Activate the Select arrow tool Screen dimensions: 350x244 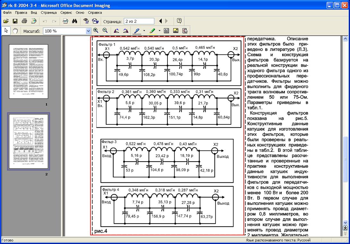(x=6, y=31)
